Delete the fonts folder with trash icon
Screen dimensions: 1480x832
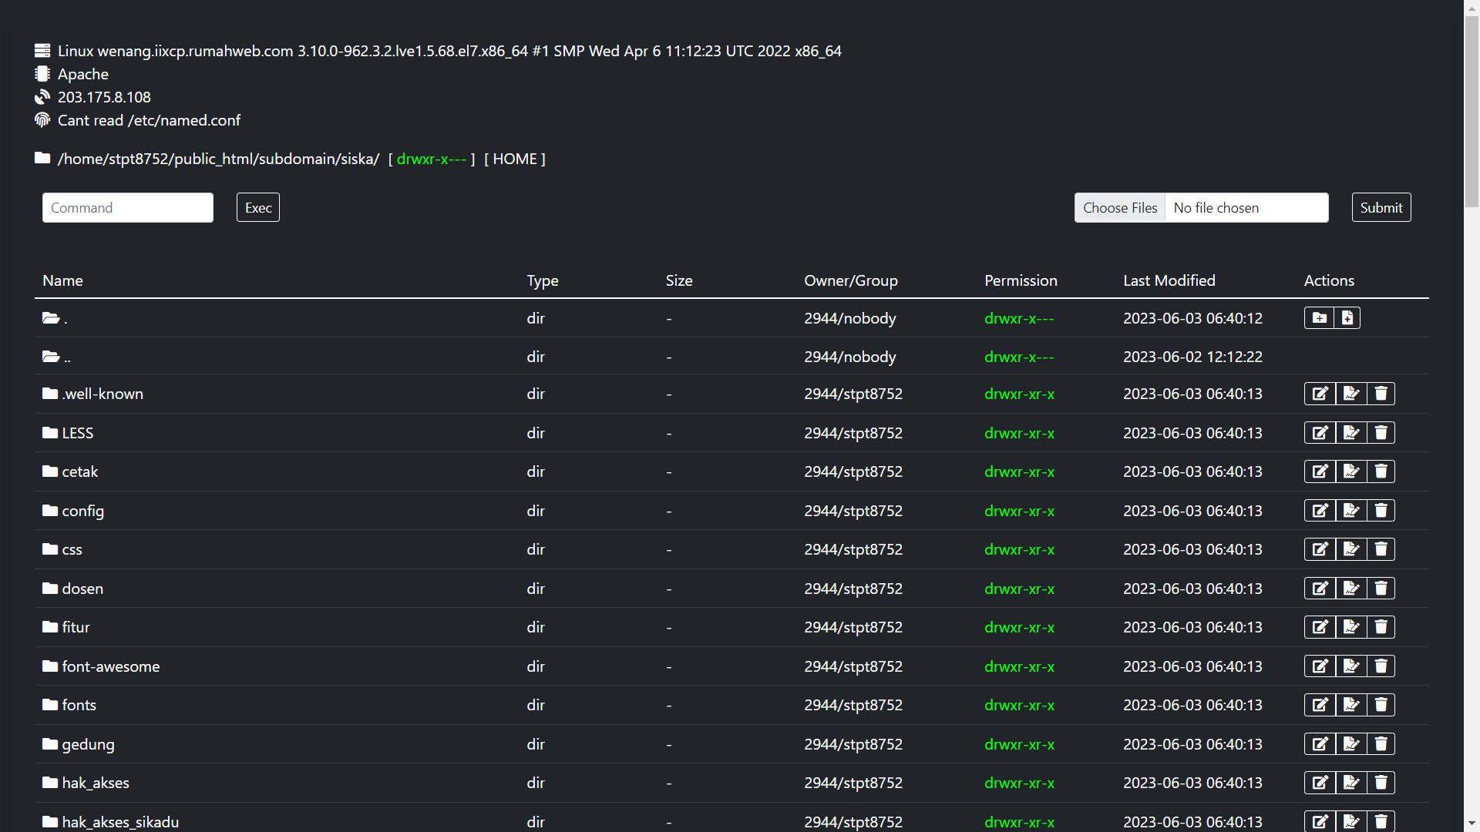coord(1381,705)
